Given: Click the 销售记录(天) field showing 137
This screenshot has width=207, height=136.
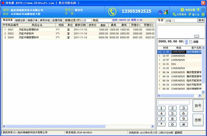Looking at the screenshot, I should [86, 21].
